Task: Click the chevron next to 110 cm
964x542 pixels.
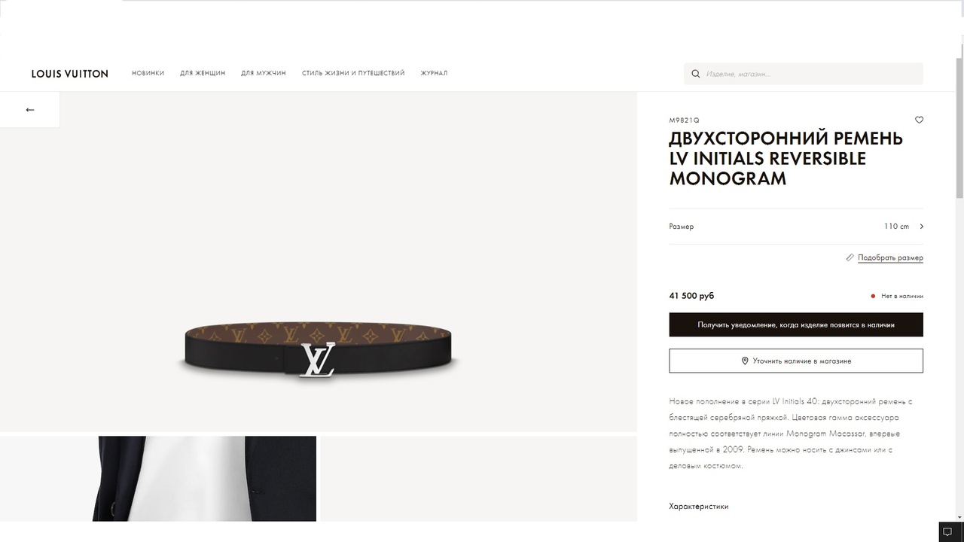Action: (x=921, y=227)
